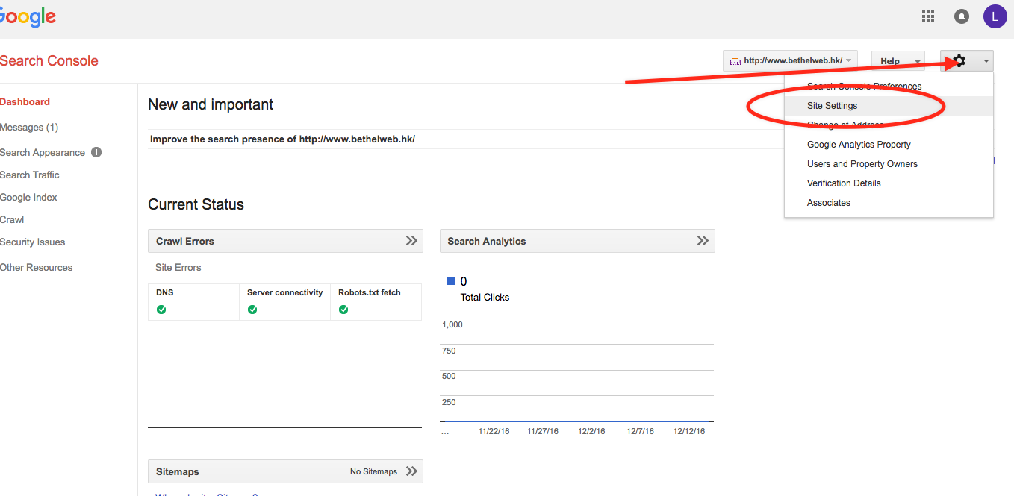Image resolution: width=1014 pixels, height=496 pixels.
Task: Click the Site Errors label
Action: (x=178, y=267)
